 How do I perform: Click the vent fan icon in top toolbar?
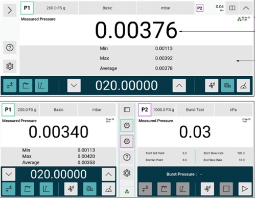(x=212, y=85)
